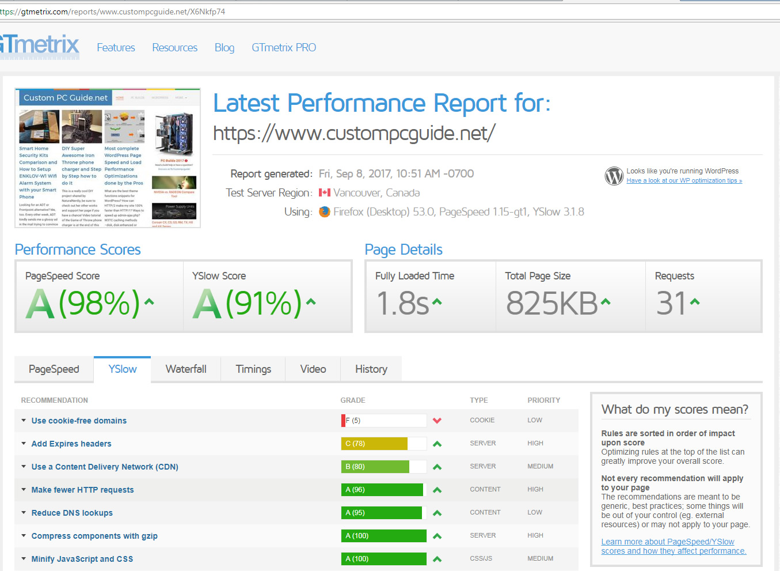This screenshot has height=571, width=780.
Task: Click green arrow for Minify JavaScript and CSS
Action: pos(437,559)
